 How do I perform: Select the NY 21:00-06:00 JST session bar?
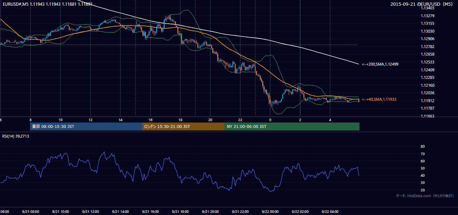pos(292,126)
